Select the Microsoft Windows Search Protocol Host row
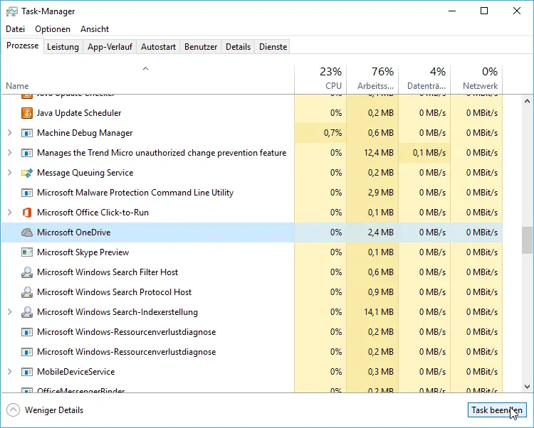The width and height of the screenshot is (534, 428). coord(252,292)
